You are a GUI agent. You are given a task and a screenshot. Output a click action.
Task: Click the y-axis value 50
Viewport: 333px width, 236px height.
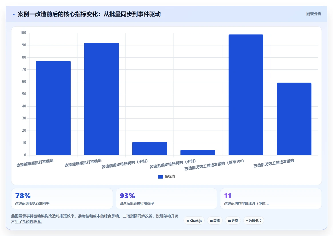tap(24, 94)
